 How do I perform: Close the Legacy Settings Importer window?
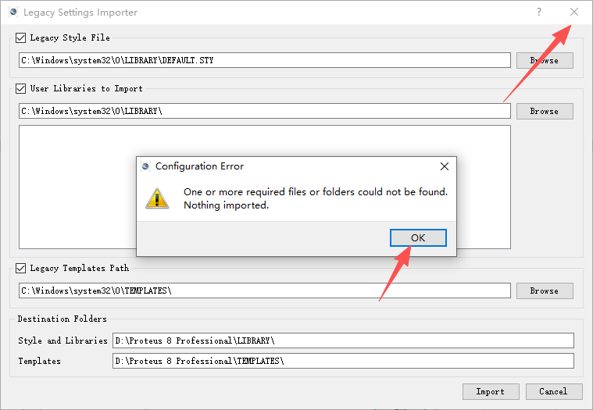573,12
